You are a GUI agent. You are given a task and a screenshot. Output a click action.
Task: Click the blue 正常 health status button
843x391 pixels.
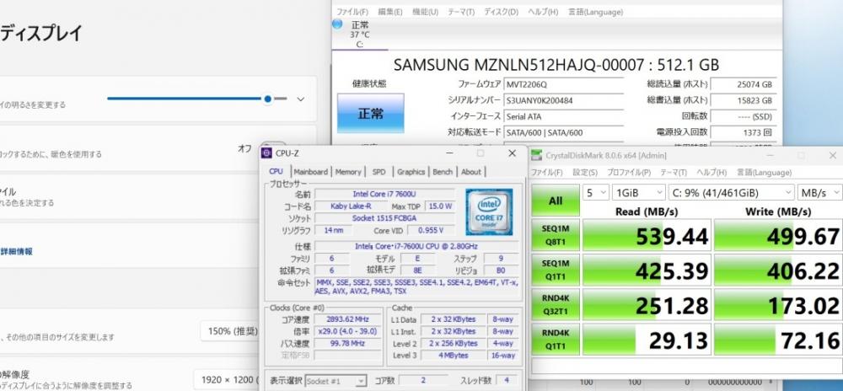[x=370, y=113]
